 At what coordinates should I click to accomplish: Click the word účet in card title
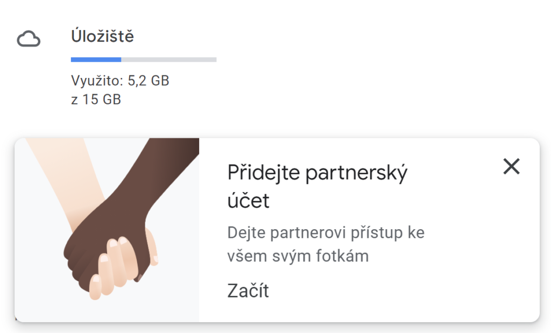click(248, 201)
